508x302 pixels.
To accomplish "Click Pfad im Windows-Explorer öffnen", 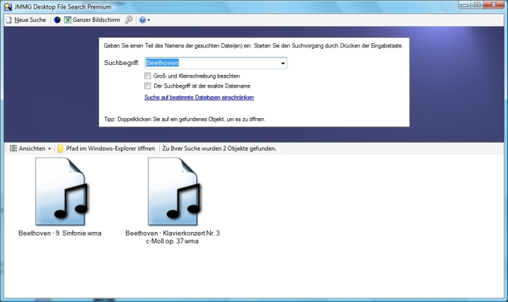I will [x=106, y=149].
